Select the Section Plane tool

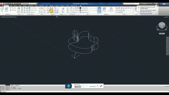(x=63, y=10)
